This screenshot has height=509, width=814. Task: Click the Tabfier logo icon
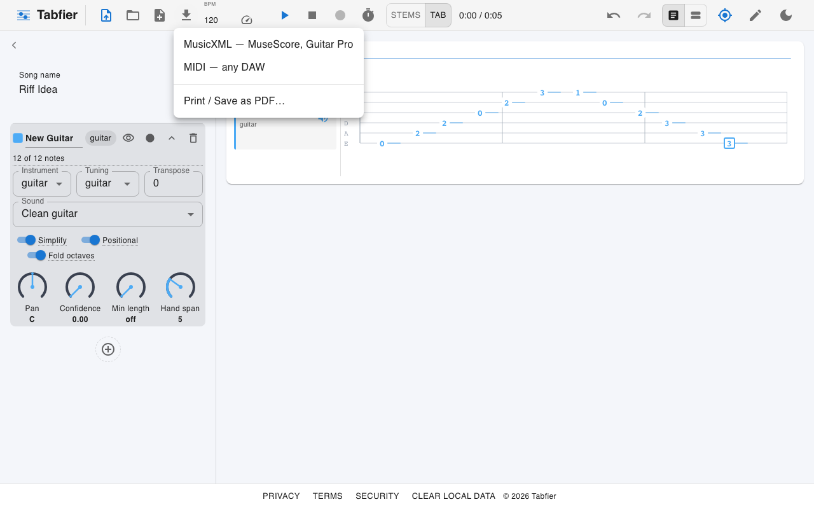coord(24,15)
